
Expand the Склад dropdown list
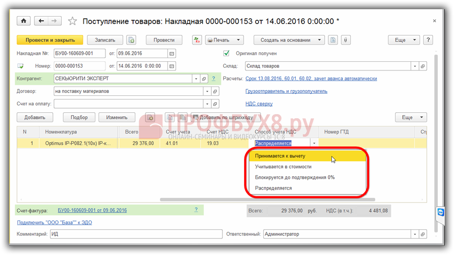414,66
